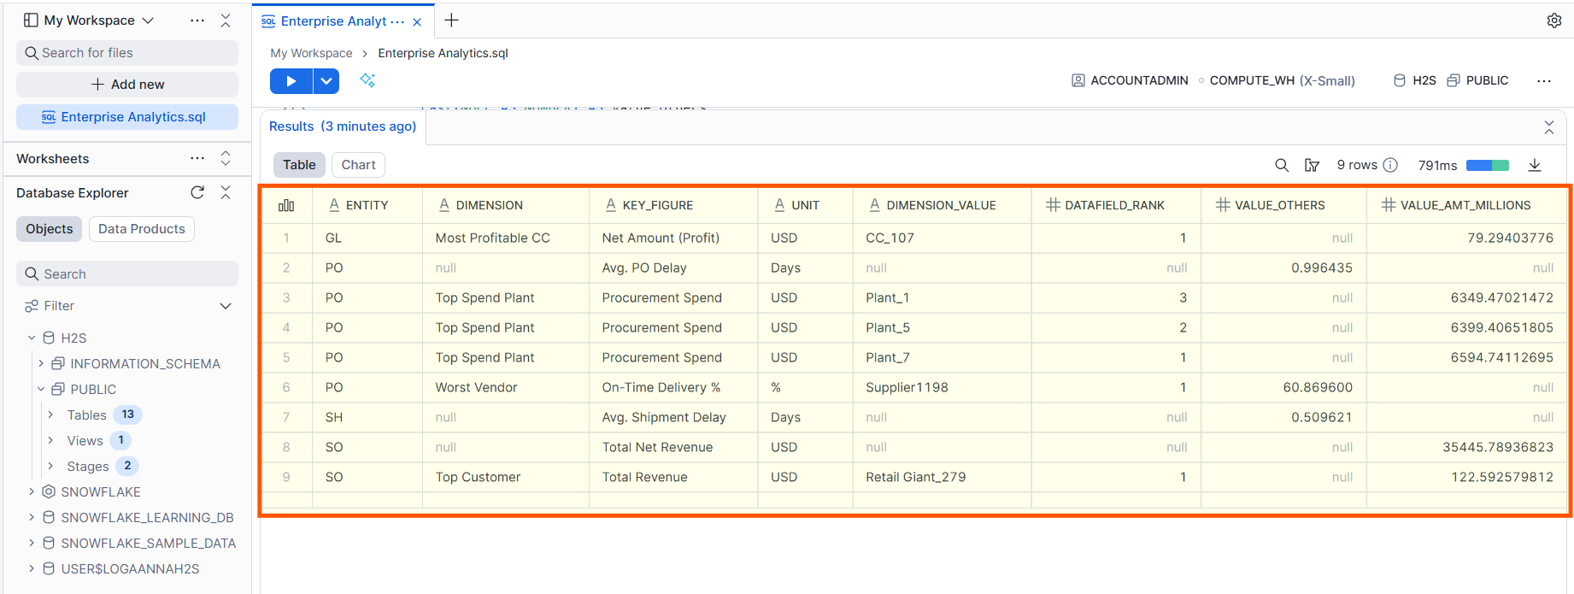
Task: Refresh the Database Explorer
Action: [x=197, y=193]
